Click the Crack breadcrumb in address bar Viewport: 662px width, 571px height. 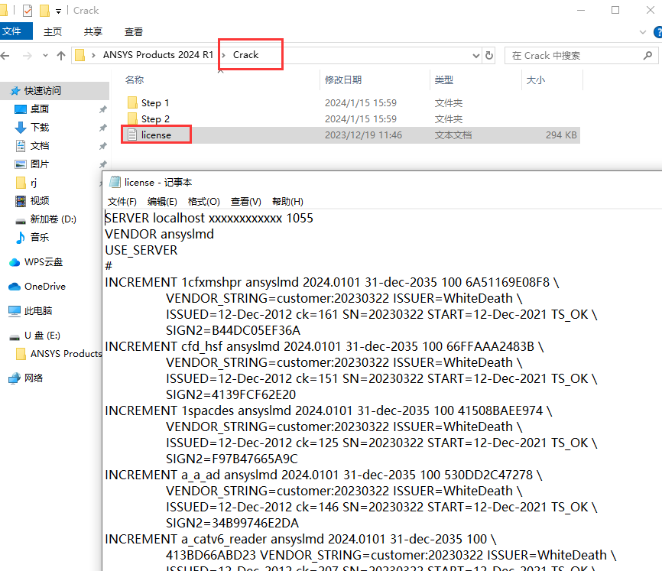point(245,55)
